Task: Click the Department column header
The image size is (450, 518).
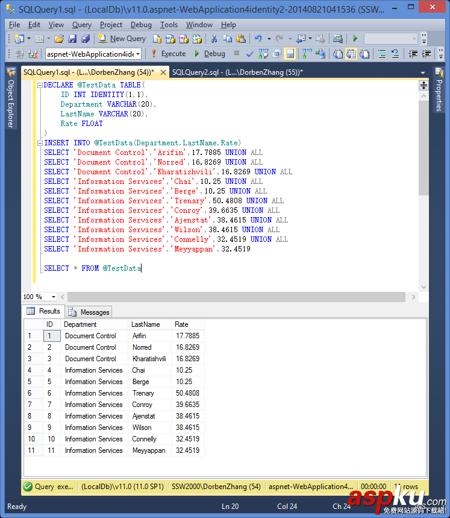Action: click(x=94, y=324)
